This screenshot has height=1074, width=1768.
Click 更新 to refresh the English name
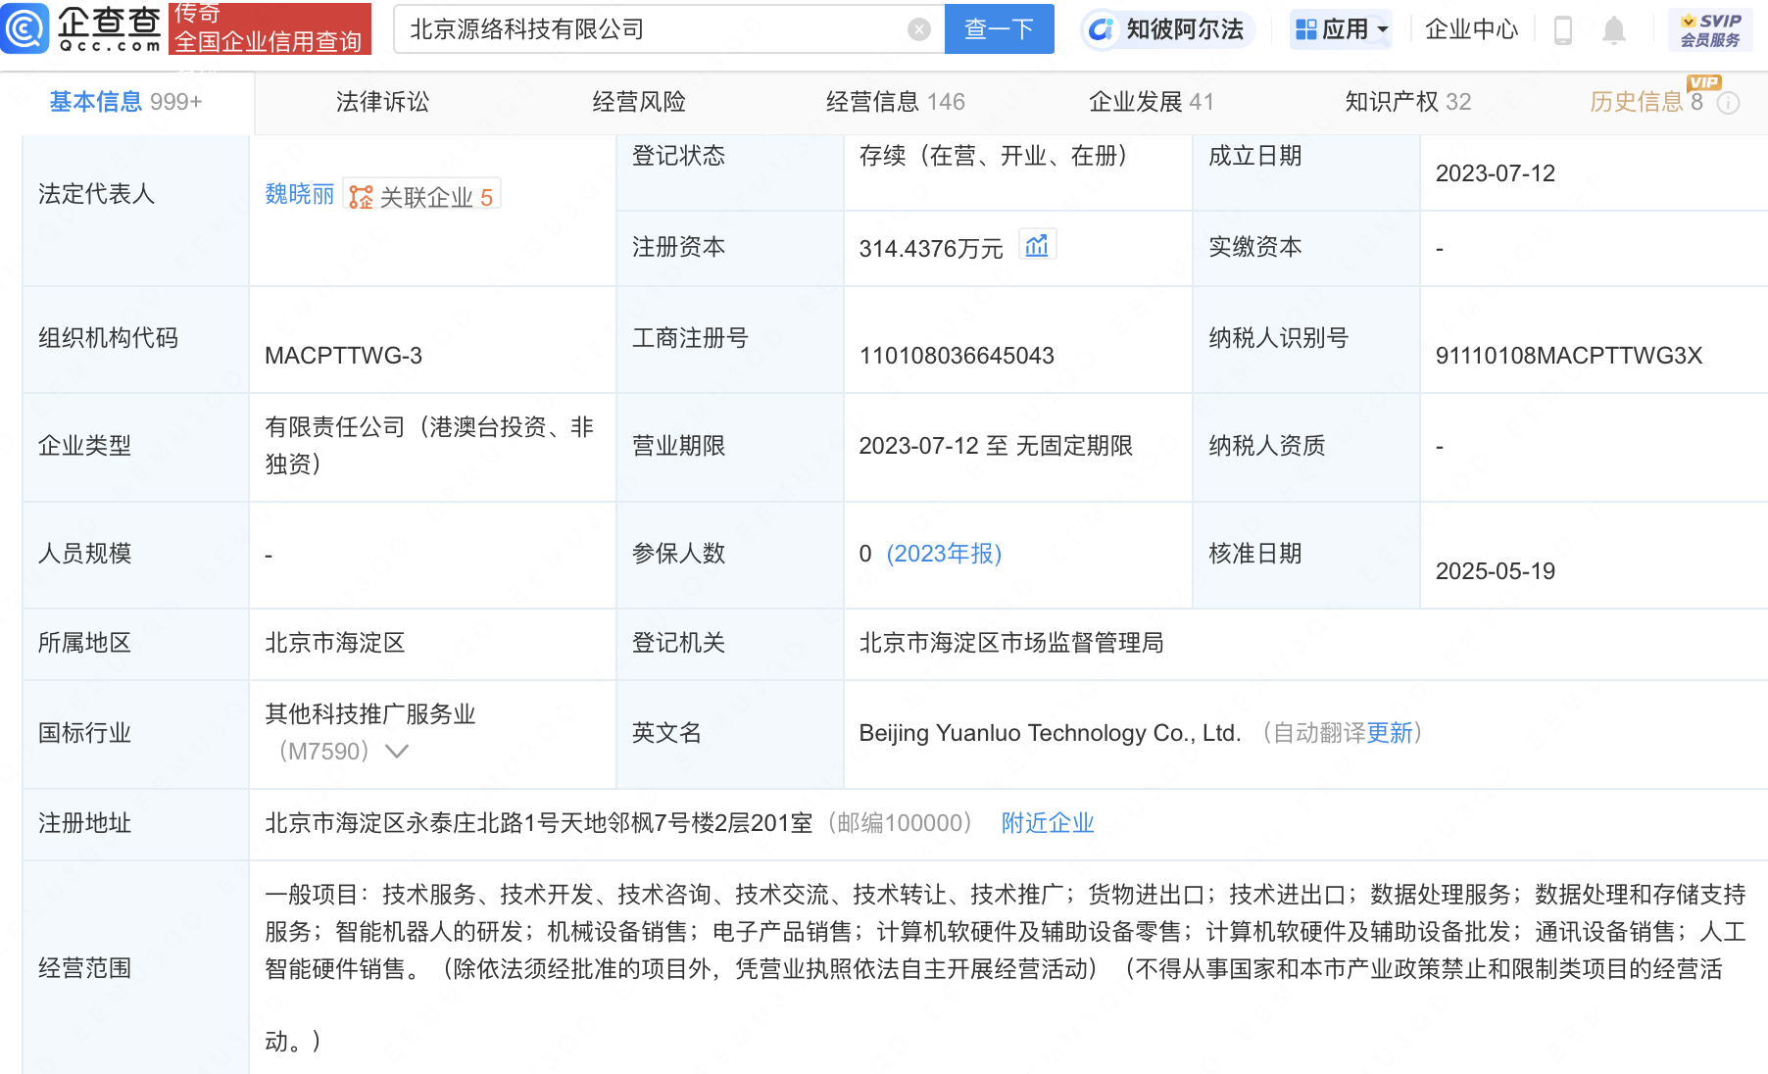[1390, 733]
